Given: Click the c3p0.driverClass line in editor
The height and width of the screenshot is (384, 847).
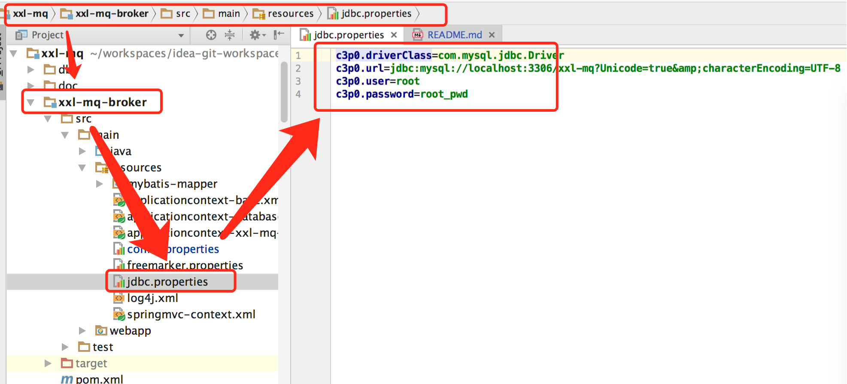Looking at the screenshot, I should tap(449, 55).
